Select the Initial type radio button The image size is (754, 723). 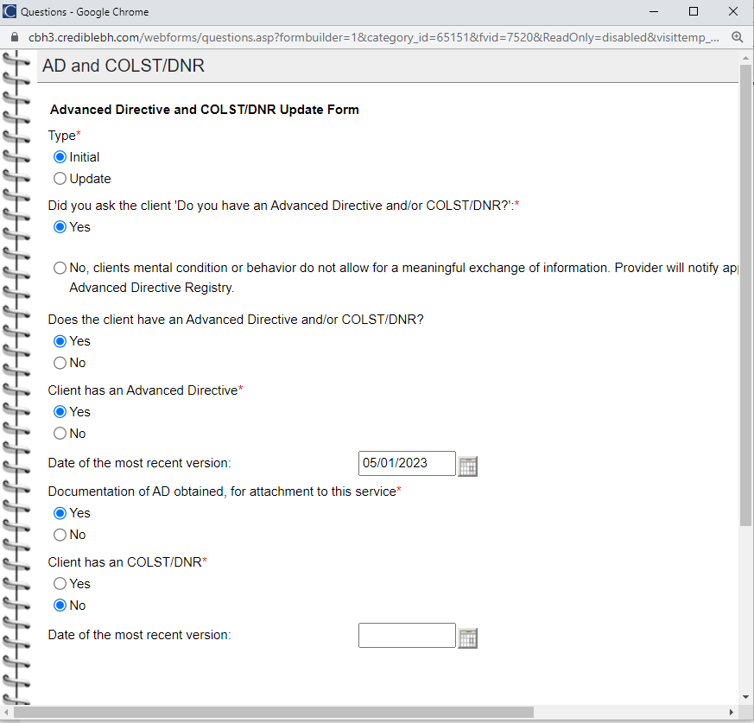click(x=60, y=157)
